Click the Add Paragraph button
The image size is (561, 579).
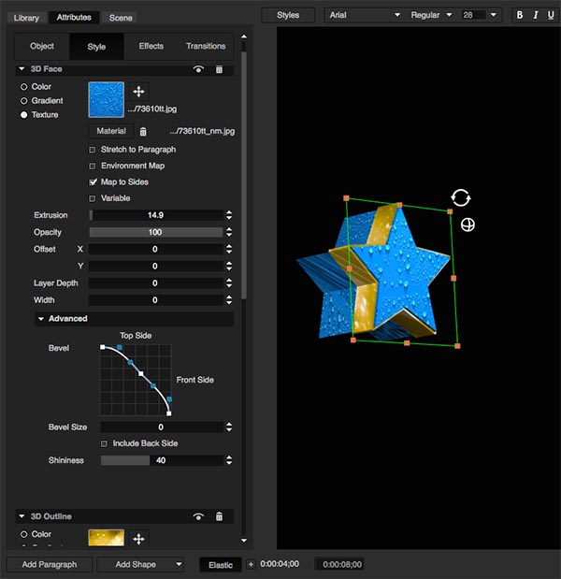click(50, 564)
